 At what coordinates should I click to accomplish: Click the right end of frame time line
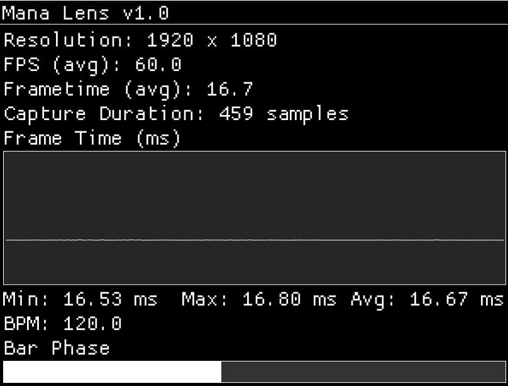(x=502, y=240)
